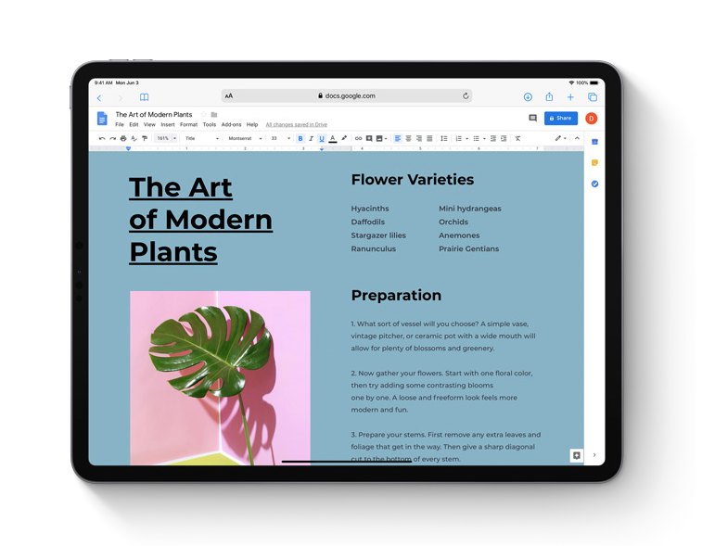Toggle underline formatting
Screen dimensions: 702x546
(x=322, y=139)
